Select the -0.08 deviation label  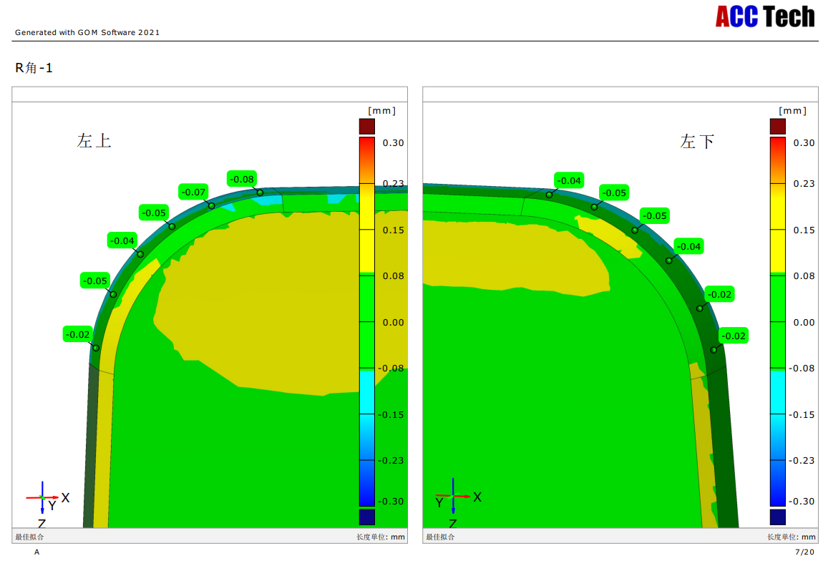[242, 179]
